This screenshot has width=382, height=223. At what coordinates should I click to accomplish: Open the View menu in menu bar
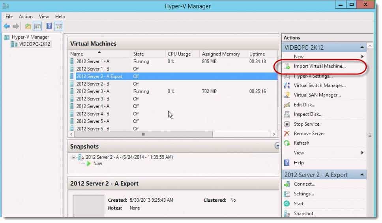[44, 17]
